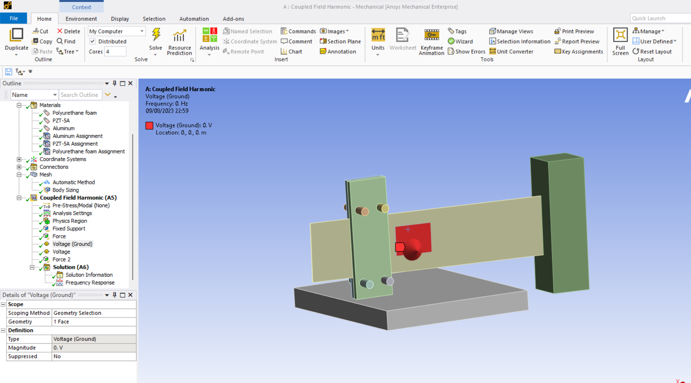Switch to the Environment tab
The width and height of the screenshot is (691, 383).
(81, 19)
